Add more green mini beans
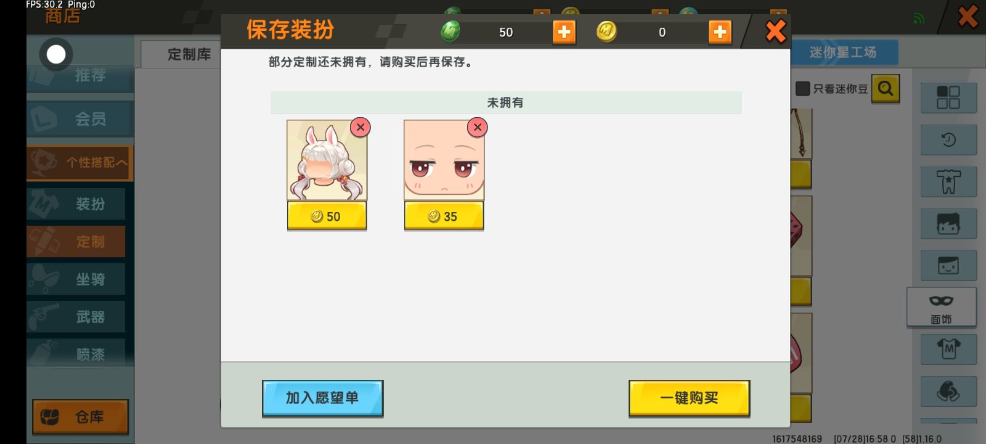986x444 pixels. tap(564, 32)
